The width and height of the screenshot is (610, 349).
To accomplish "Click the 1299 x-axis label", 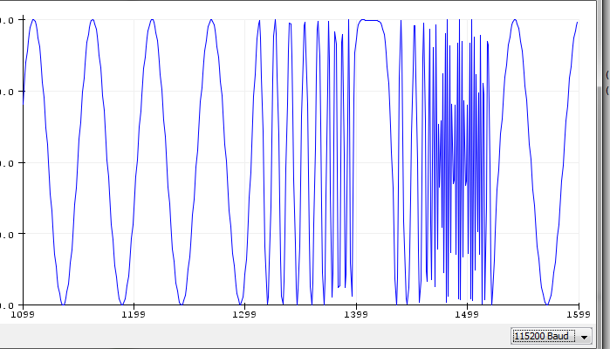I will [244, 314].
